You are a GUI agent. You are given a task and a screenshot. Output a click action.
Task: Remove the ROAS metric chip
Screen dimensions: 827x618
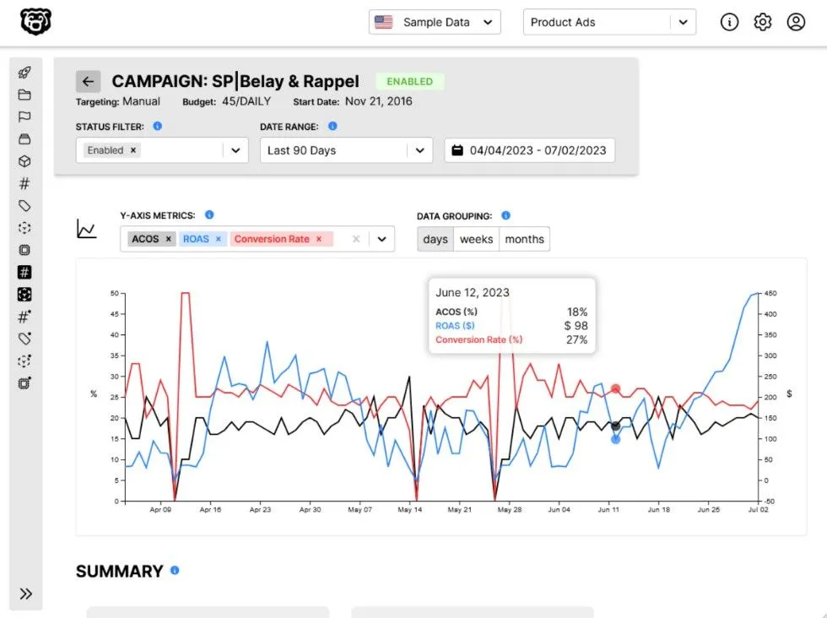219,239
